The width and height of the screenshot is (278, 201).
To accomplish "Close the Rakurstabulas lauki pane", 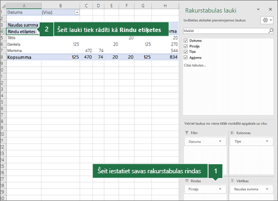I will [x=271, y=9].
